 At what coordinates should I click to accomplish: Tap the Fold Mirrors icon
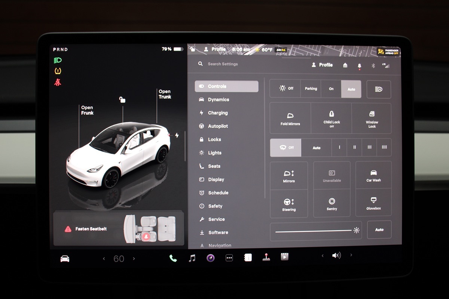point(290,118)
